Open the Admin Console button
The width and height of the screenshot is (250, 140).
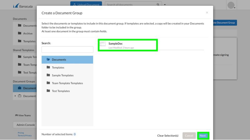26,125
